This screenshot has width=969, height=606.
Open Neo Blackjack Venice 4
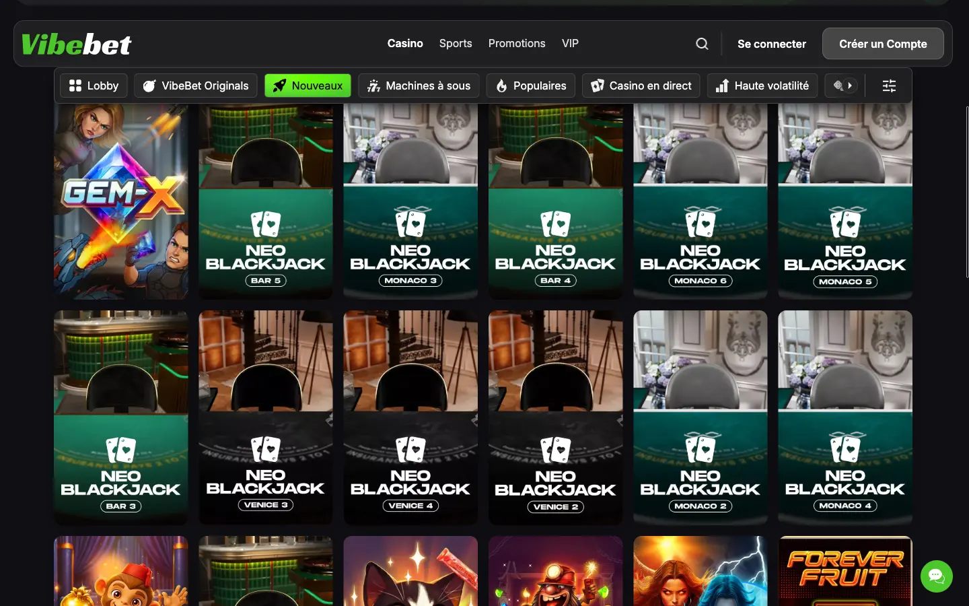click(x=410, y=417)
